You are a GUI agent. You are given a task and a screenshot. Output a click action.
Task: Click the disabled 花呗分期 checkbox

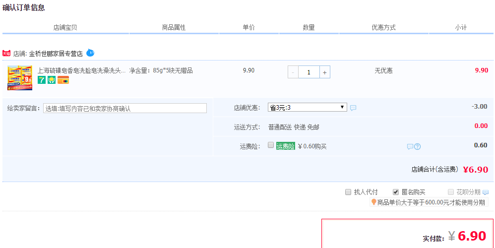(451, 192)
